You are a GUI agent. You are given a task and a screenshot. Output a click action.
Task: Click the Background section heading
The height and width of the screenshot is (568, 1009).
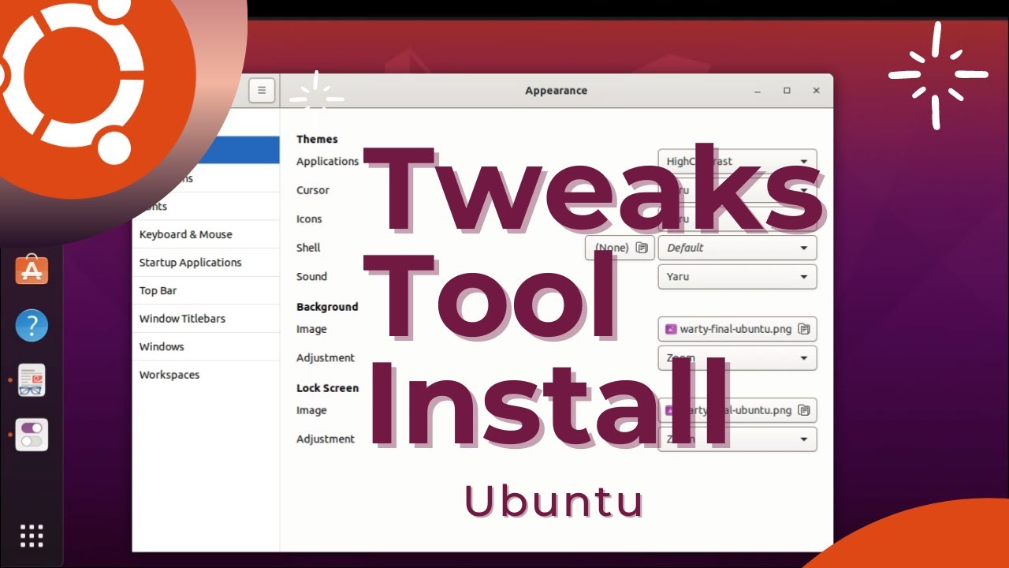click(327, 307)
